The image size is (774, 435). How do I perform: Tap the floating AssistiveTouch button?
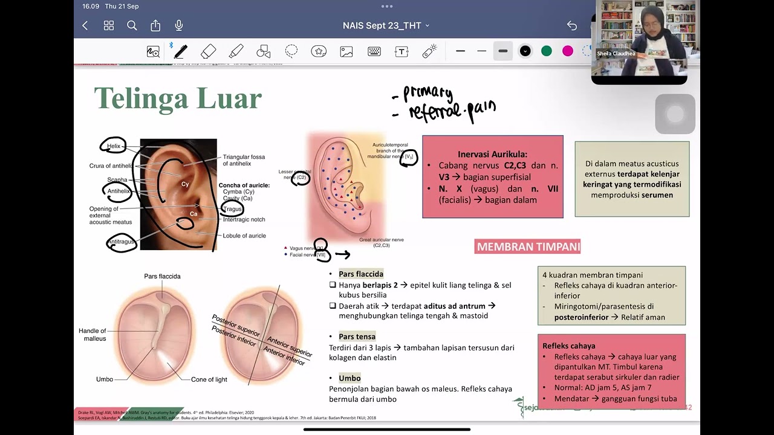pos(675,114)
